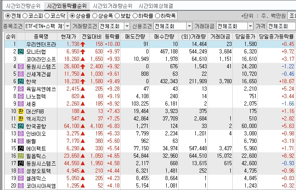This screenshot has width=296, height=190.
Task: Sort by the 종목명 column header
Action: tap(41, 36)
